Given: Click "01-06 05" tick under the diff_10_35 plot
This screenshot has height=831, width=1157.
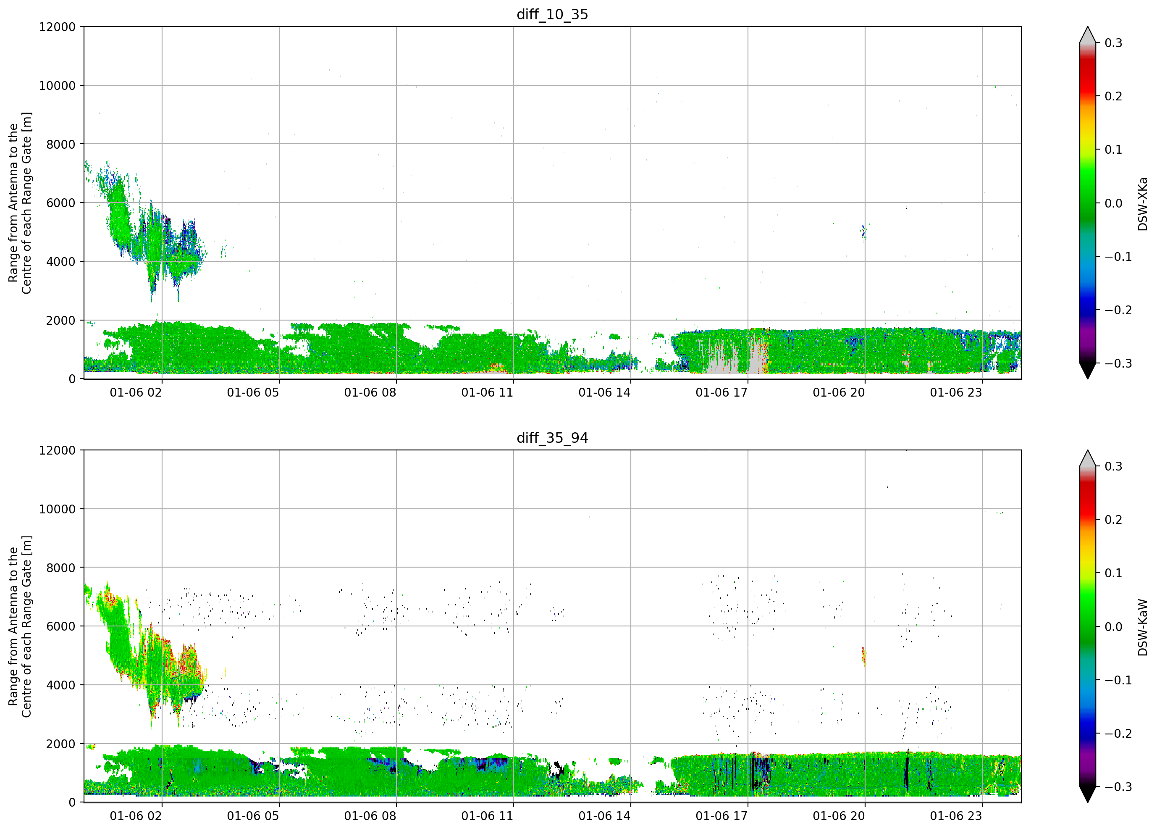Looking at the screenshot, I should point(253,392).
